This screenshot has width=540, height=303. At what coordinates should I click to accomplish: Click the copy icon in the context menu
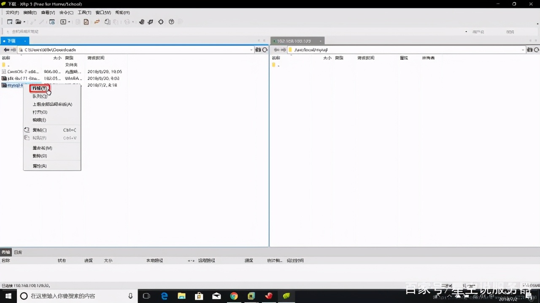27,130
